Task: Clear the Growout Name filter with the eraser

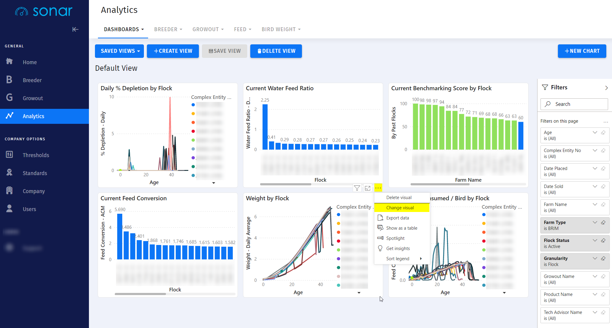Action: (603, 276)
